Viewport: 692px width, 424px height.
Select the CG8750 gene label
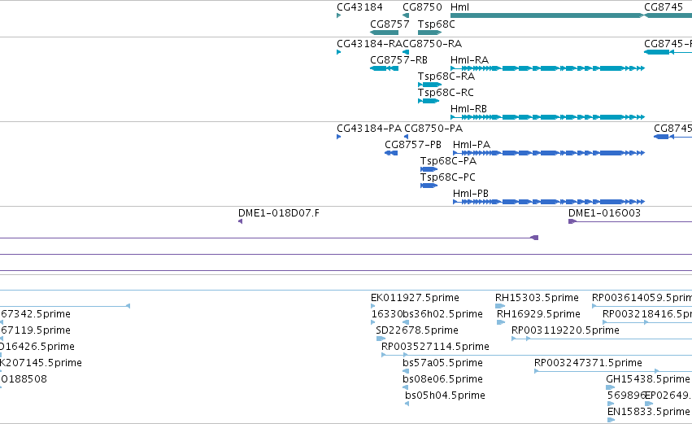click(422, 7)
